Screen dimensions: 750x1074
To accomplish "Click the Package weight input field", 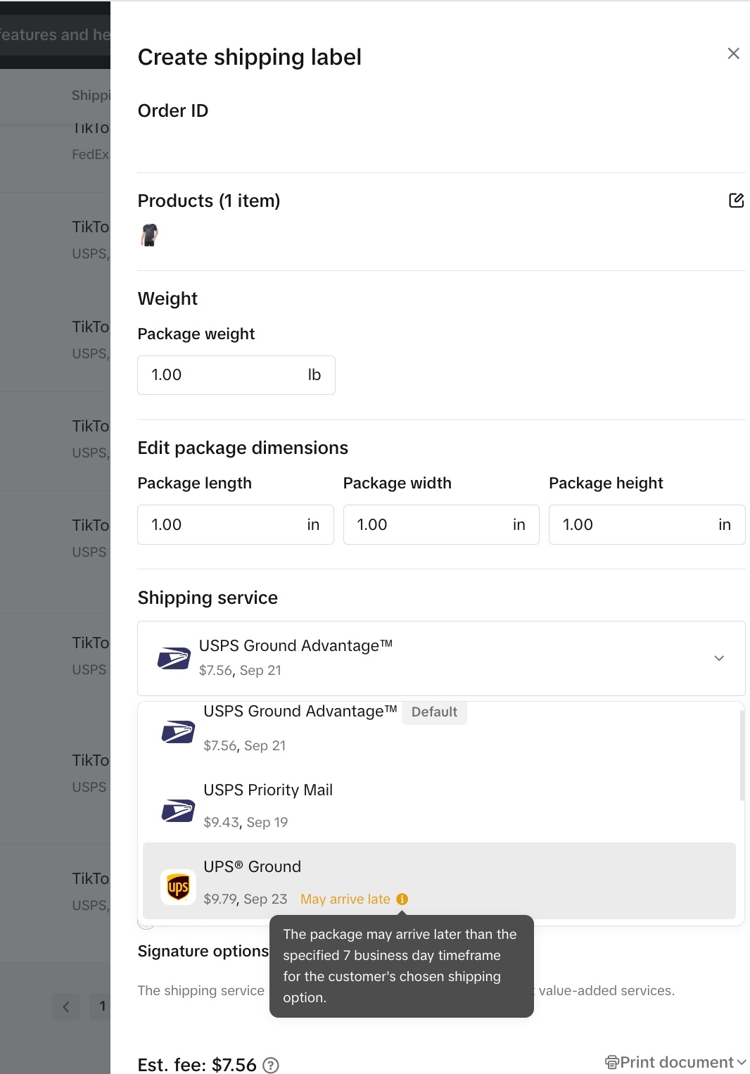I will (225, 375).
